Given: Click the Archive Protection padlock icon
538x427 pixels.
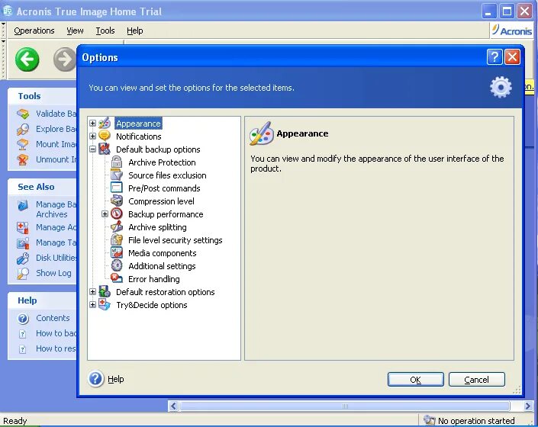Looking at the screenshot, I should coord(117,162).
